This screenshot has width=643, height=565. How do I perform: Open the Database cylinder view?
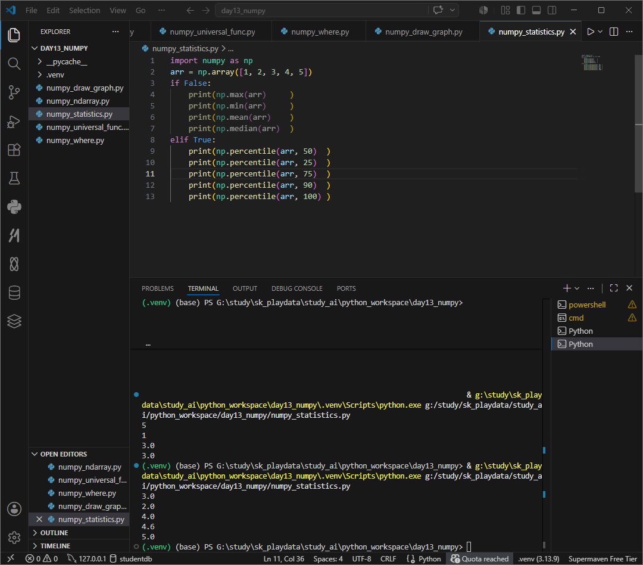[x=14, y=293]
